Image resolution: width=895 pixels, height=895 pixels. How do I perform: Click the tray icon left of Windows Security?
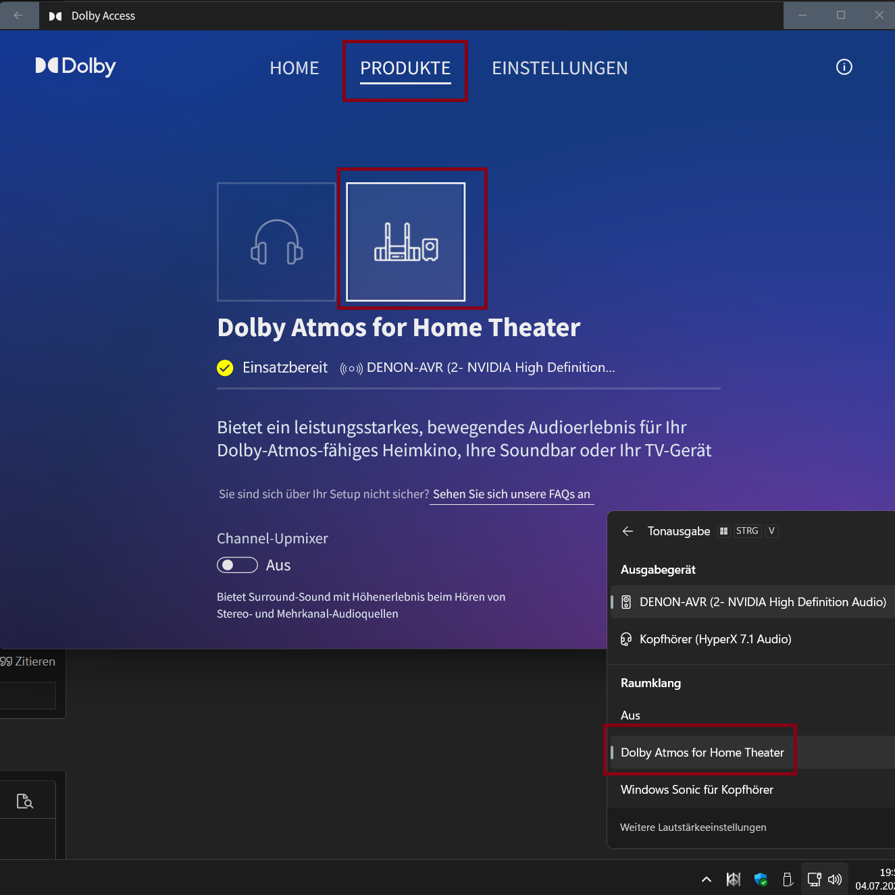click(x=734, y=879)
